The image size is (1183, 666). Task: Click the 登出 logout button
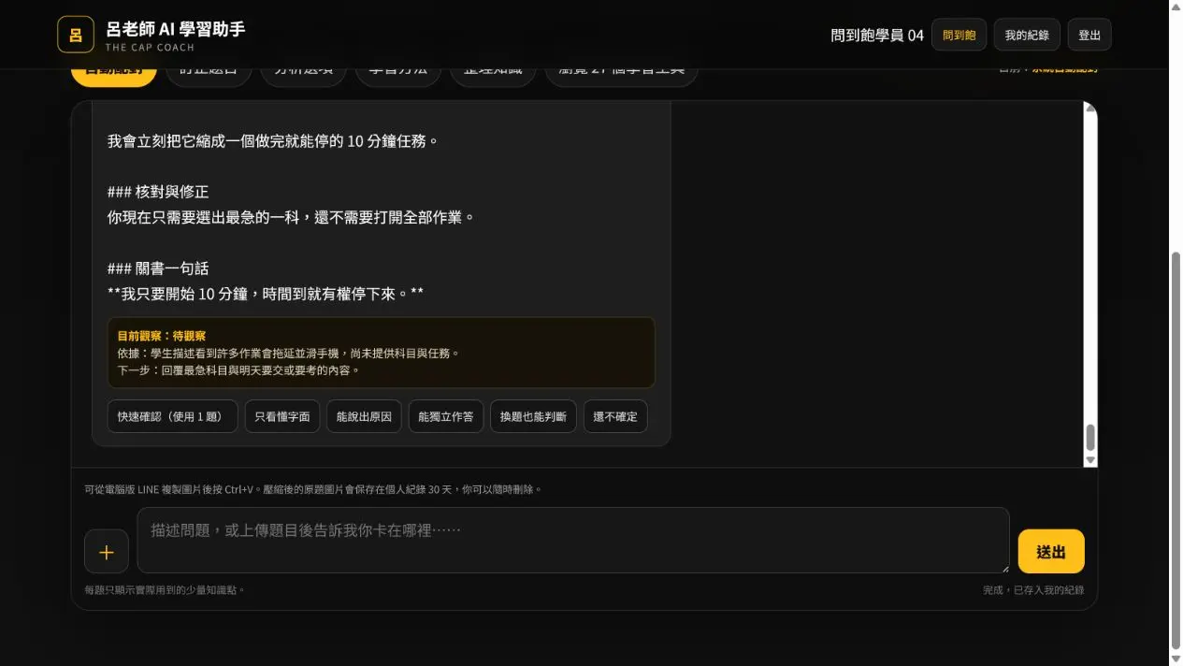(x=1089, y=35)
